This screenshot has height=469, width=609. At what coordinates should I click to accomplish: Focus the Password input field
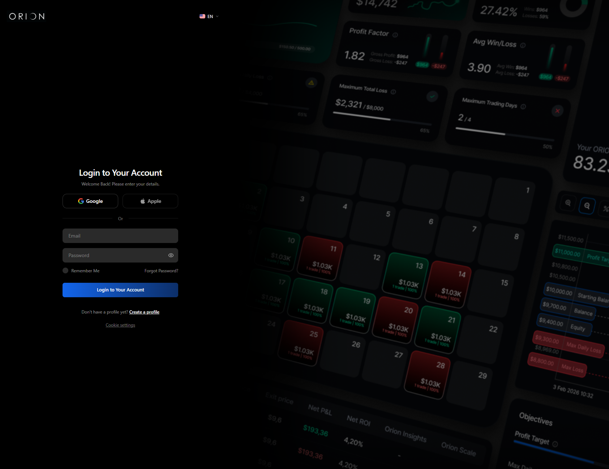click(120, 255)
